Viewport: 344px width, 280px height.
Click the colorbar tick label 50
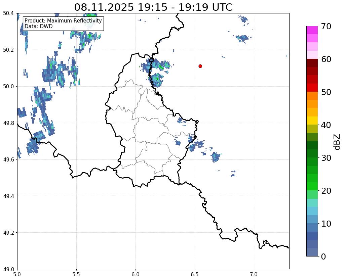[x=326, y=92]
